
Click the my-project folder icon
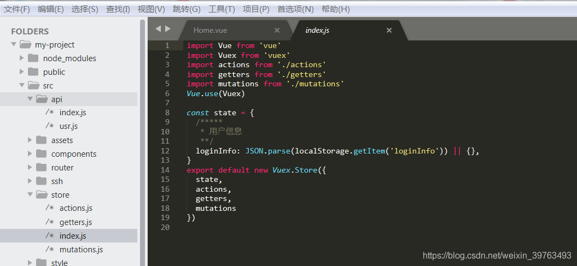pos(25,44)
